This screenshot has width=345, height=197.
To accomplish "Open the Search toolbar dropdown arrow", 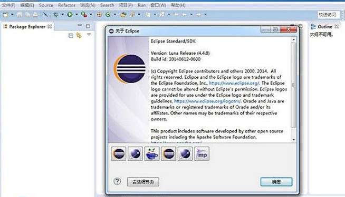I will click(139, 15).
